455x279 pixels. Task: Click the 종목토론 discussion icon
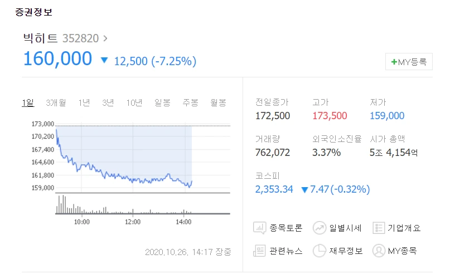[260, 228]
